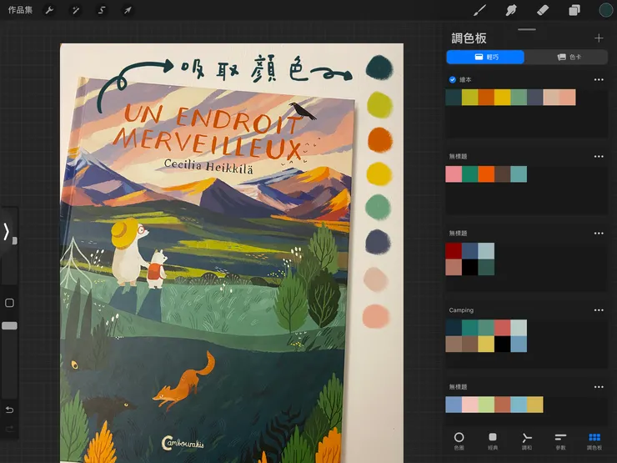Expand the sidebar with chevron arrow
The width and height of the screenshot is (617, 463).
coord(7,232)
